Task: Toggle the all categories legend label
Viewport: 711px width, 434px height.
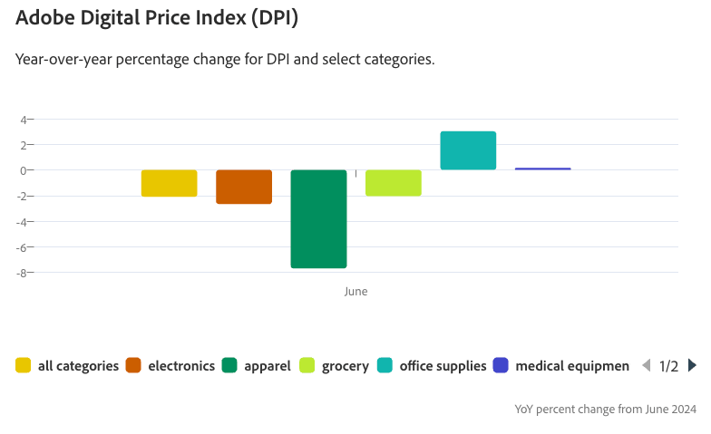Action: point(78,366)
